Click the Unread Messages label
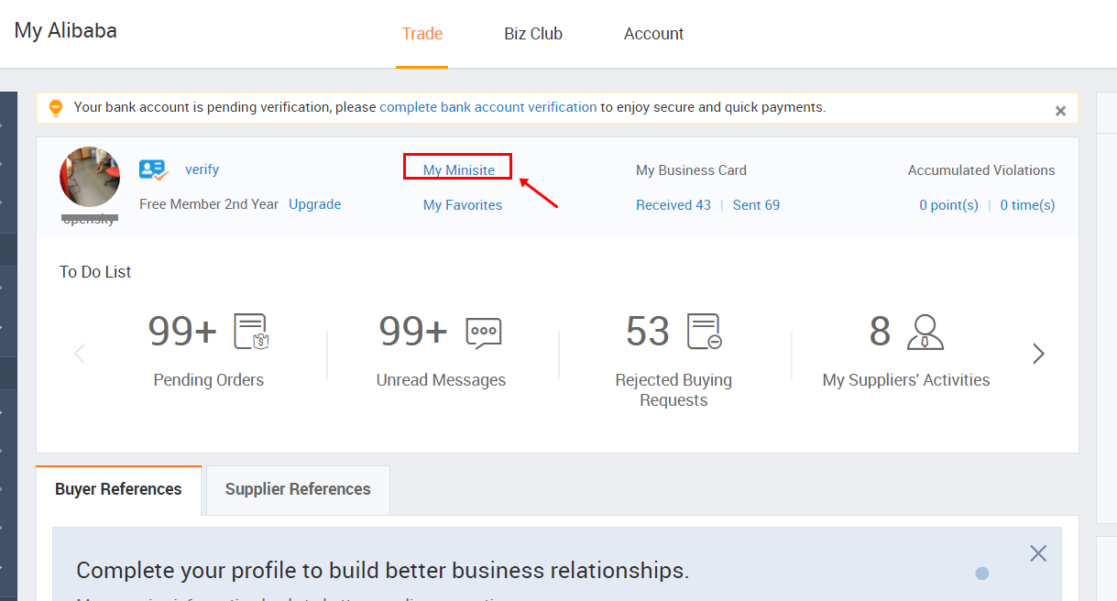The height and width of the screenshot is (601, 1117). click(x=441, y=380)
